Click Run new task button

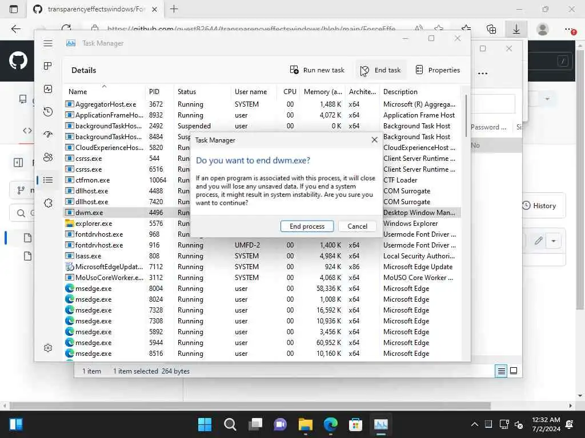coord(317,70)
